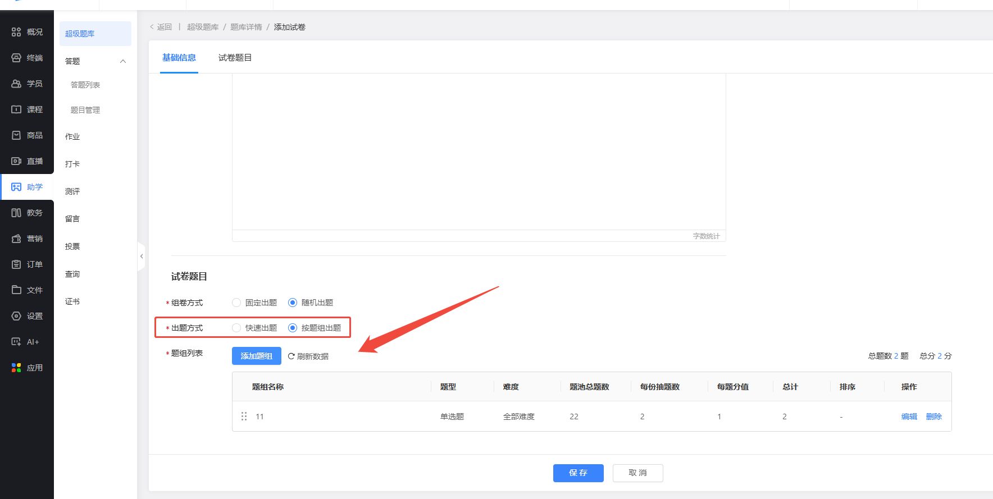Click the 保存 save button
The height and width of the screenshot is (499, 993).
[579, 473]
